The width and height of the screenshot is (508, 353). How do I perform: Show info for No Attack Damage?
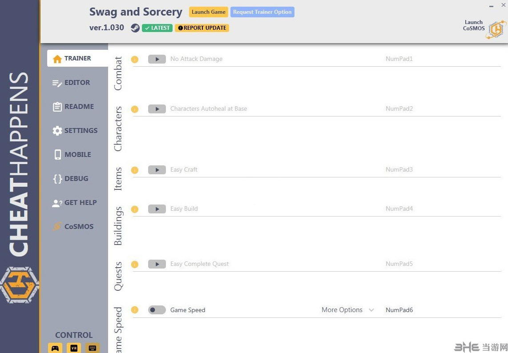pos(135,59)
